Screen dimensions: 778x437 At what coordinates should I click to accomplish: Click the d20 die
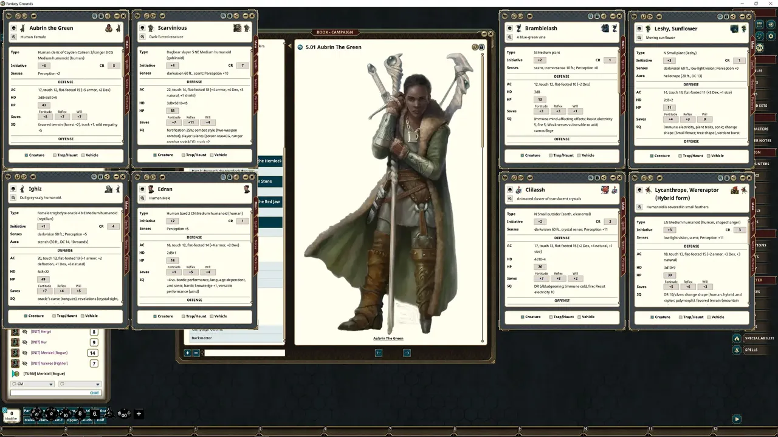(37, 414)
